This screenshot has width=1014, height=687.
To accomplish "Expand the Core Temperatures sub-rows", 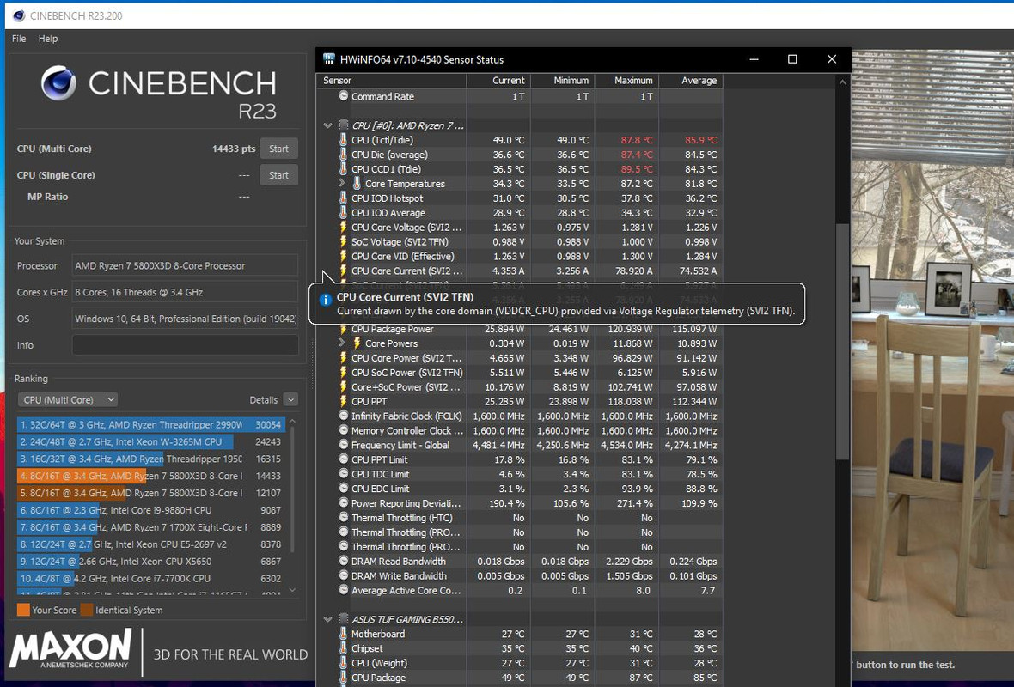I will 342,184.
